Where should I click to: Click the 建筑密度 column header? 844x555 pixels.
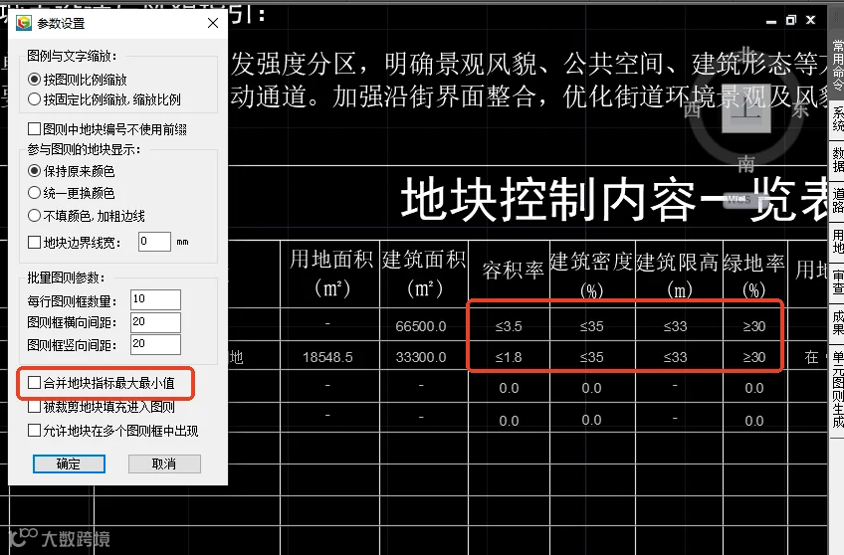[591, 276]
